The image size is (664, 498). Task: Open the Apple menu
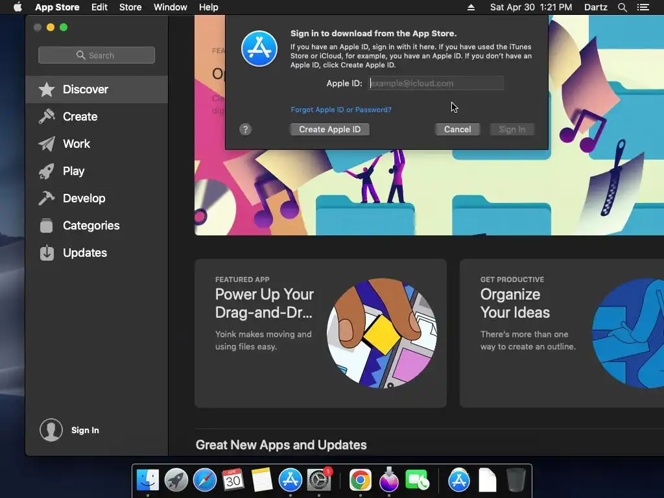coord(18,7)
